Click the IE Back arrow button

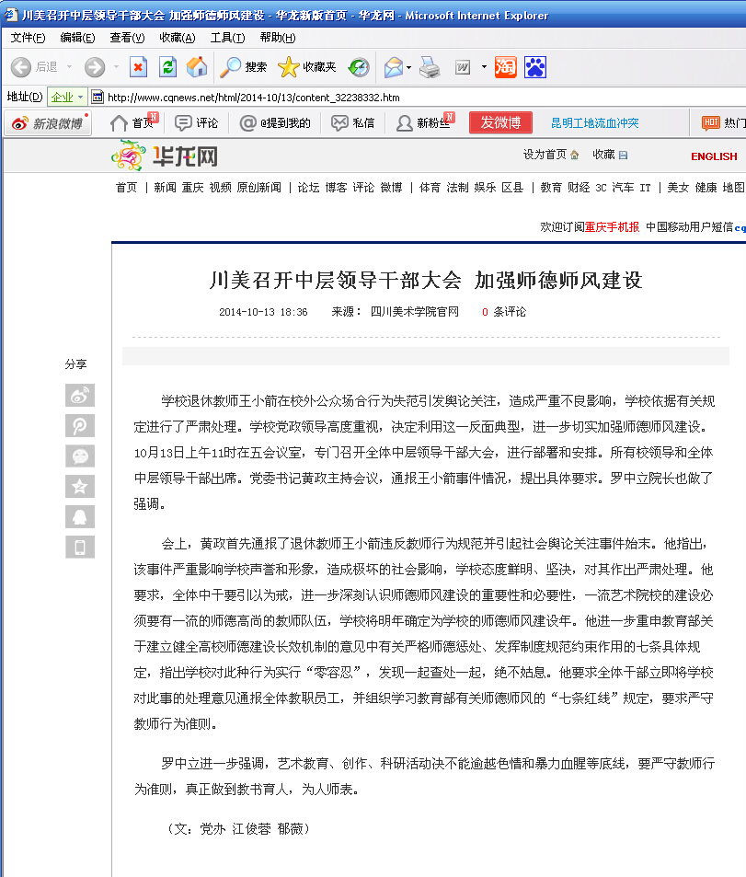coord(21,67)
